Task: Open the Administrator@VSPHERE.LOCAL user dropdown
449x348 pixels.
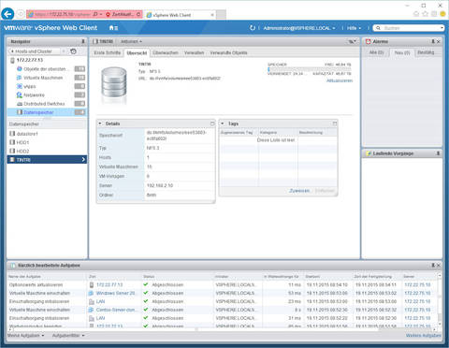Action: click(x=299, y=28)
